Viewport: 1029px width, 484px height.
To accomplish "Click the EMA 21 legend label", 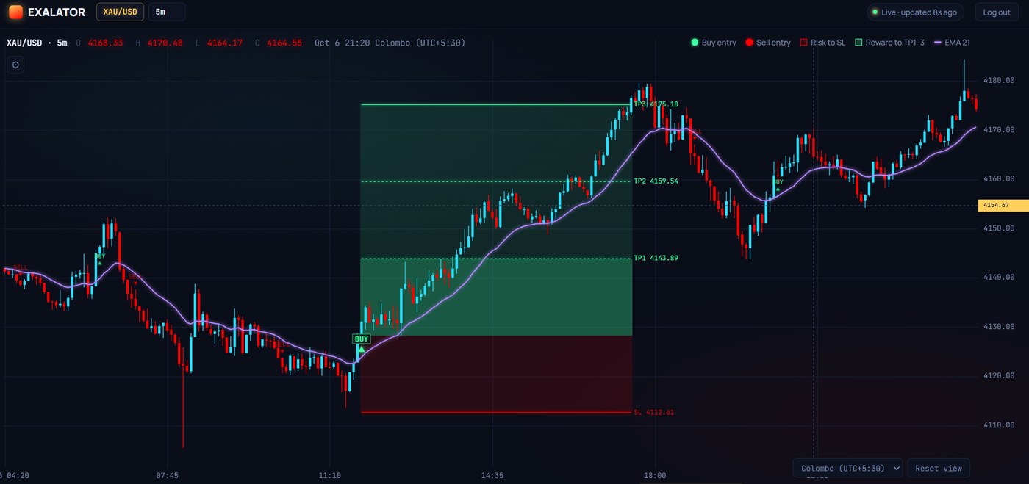I will coord(958,43).
